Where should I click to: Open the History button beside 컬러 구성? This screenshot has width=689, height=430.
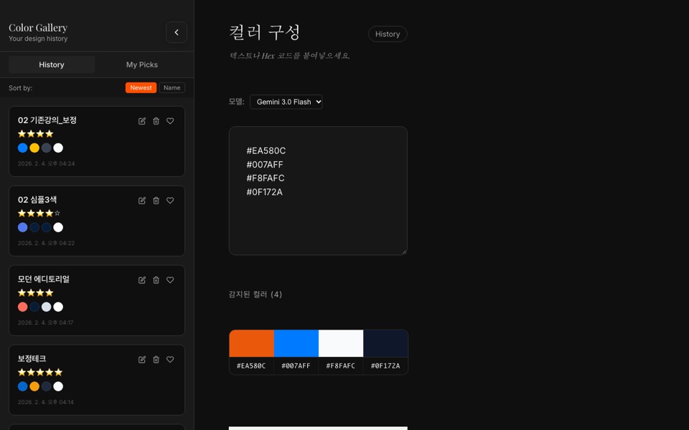point(388,34)
